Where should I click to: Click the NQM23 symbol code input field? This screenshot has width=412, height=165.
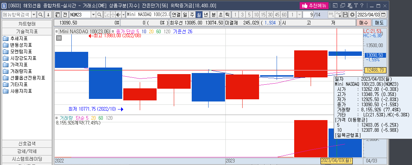click(x=80, y=15)
